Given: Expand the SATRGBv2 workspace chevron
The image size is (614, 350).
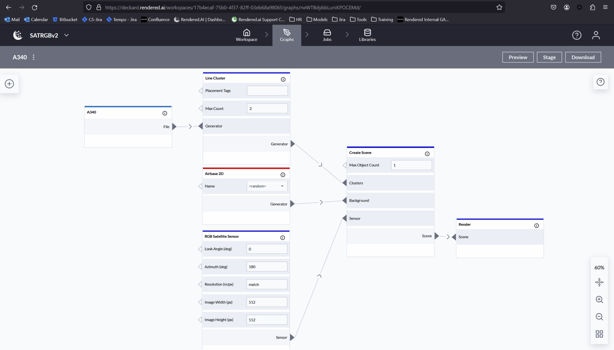Looking at the screenshot, I should tap(67, 35).
